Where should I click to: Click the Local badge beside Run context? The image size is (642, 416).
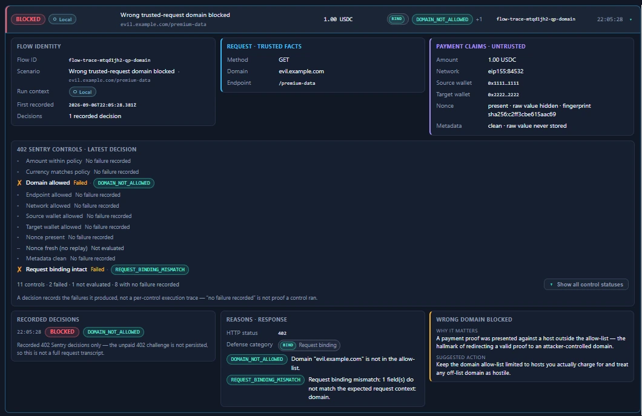(82, 92)
